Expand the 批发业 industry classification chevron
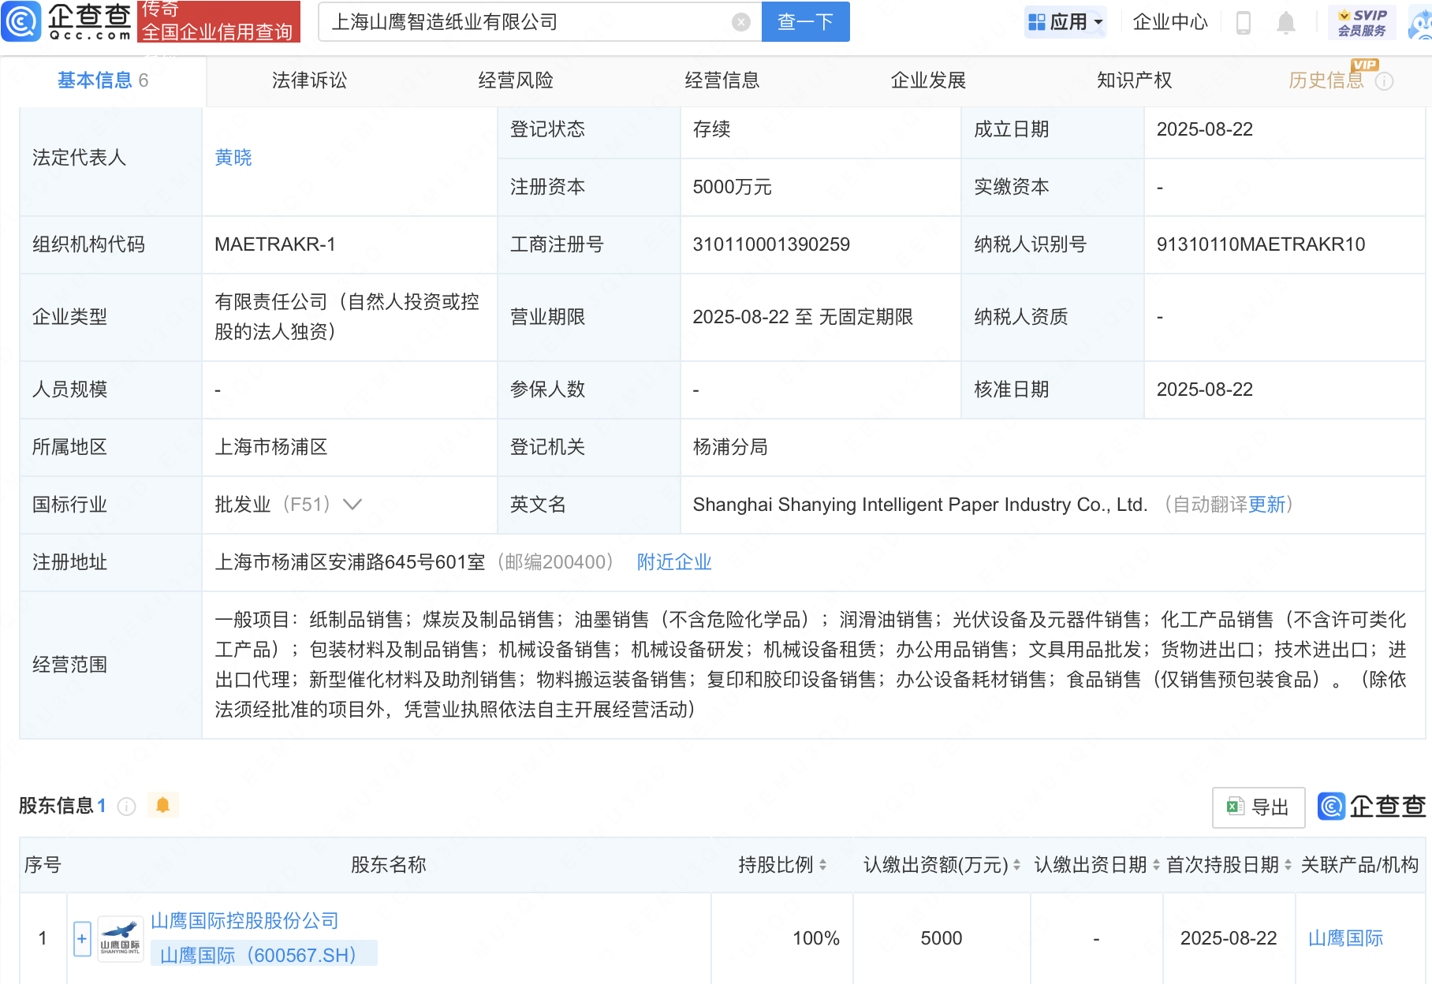Screen dimensions: 1432x984 [x=352, y=505]
